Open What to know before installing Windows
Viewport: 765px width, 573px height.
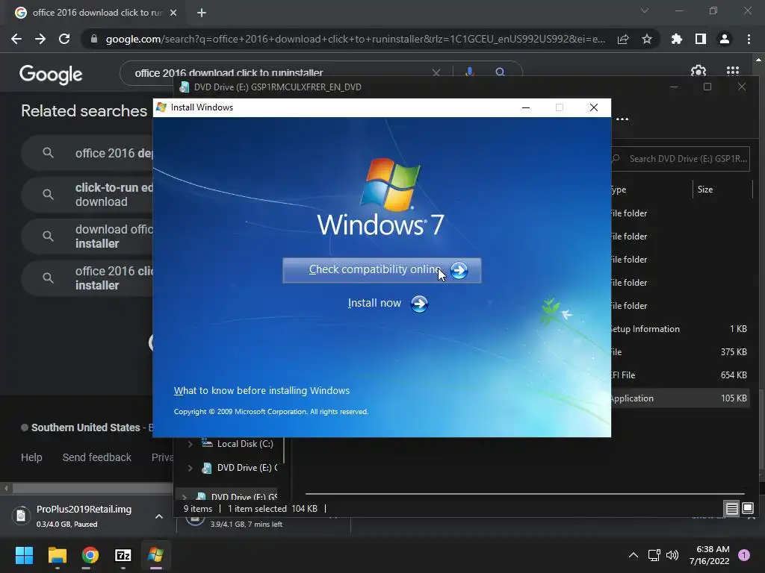click(261, 390)
